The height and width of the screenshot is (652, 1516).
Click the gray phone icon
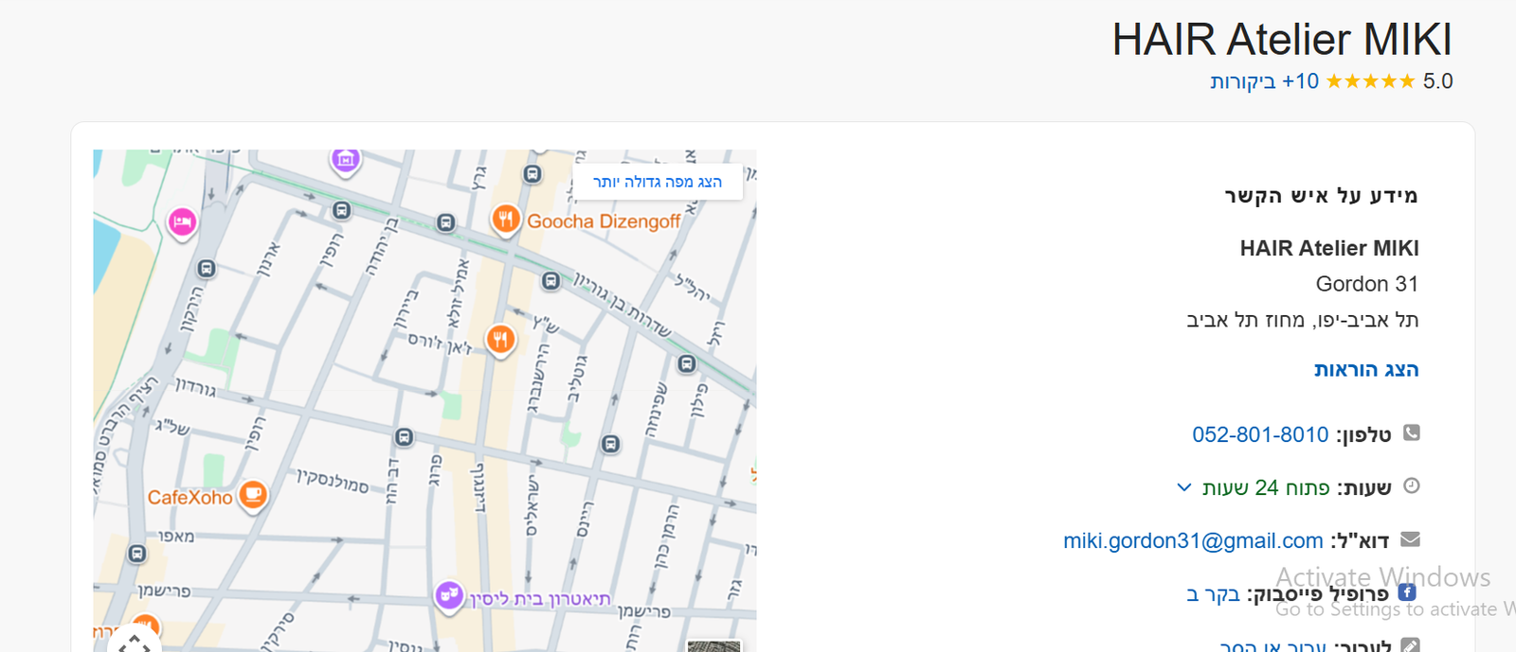point(1411,432)
